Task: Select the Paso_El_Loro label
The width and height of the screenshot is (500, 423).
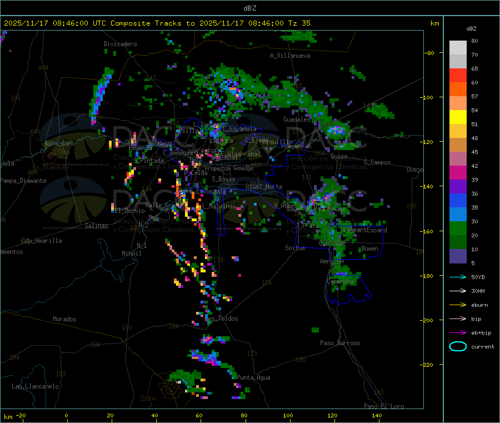Action: 384,406
